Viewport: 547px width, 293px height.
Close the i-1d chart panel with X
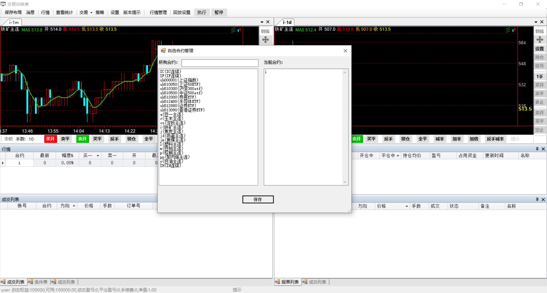(x=542, y=22)
